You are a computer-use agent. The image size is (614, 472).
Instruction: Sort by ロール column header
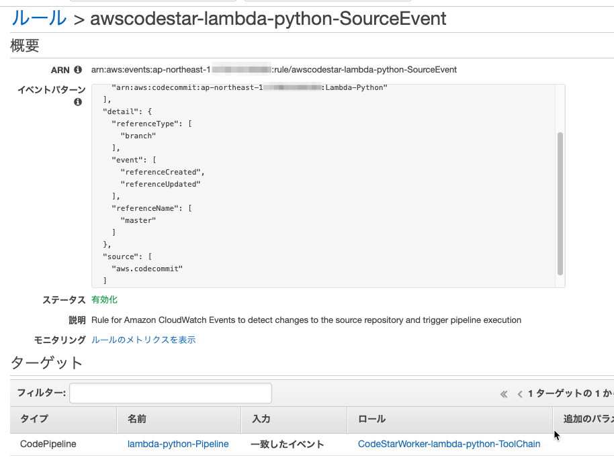pyautogui.click(x=450, y=419)
